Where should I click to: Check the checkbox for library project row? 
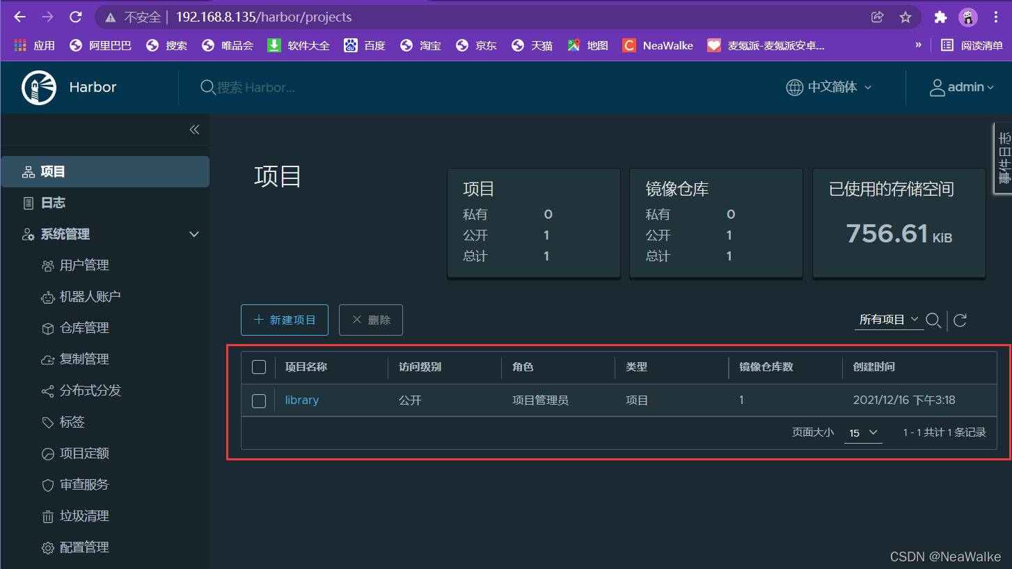(x=259, y=400)
